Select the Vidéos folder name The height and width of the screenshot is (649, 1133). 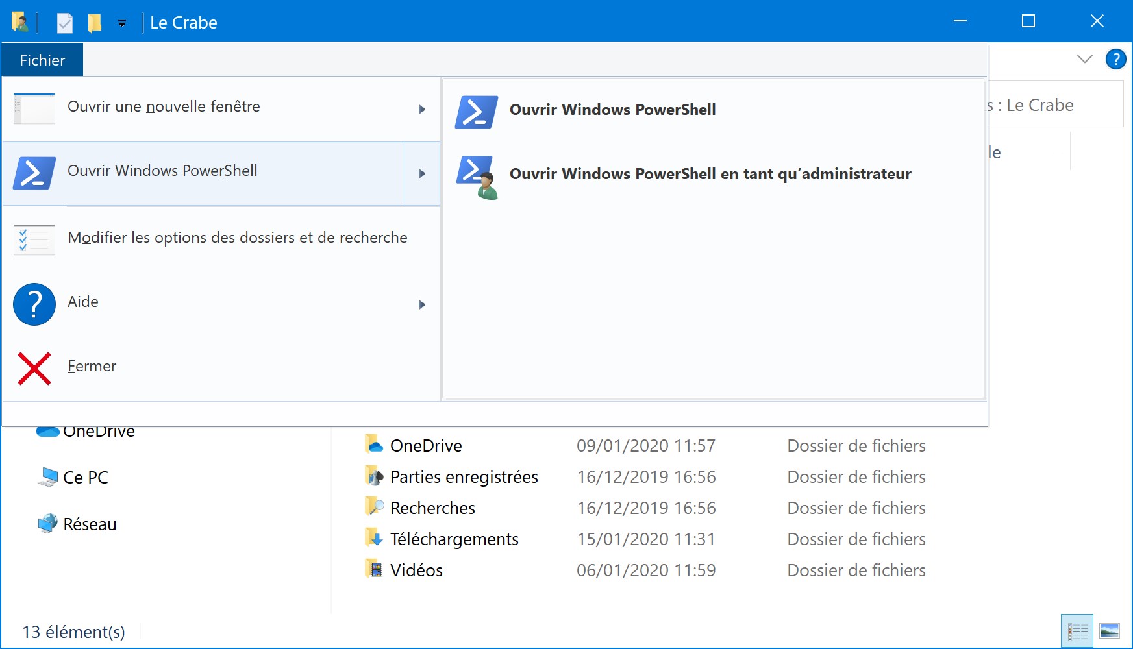[416, 570]
